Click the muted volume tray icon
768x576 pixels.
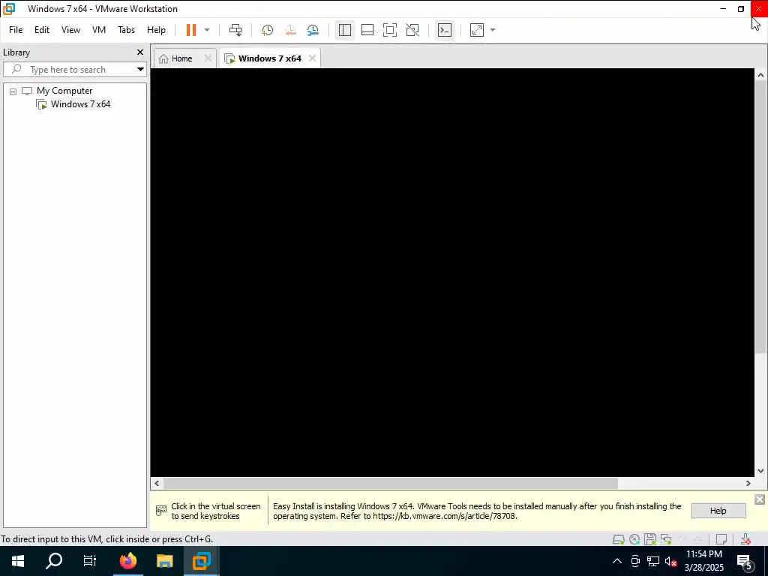click(x=670, y=561)
